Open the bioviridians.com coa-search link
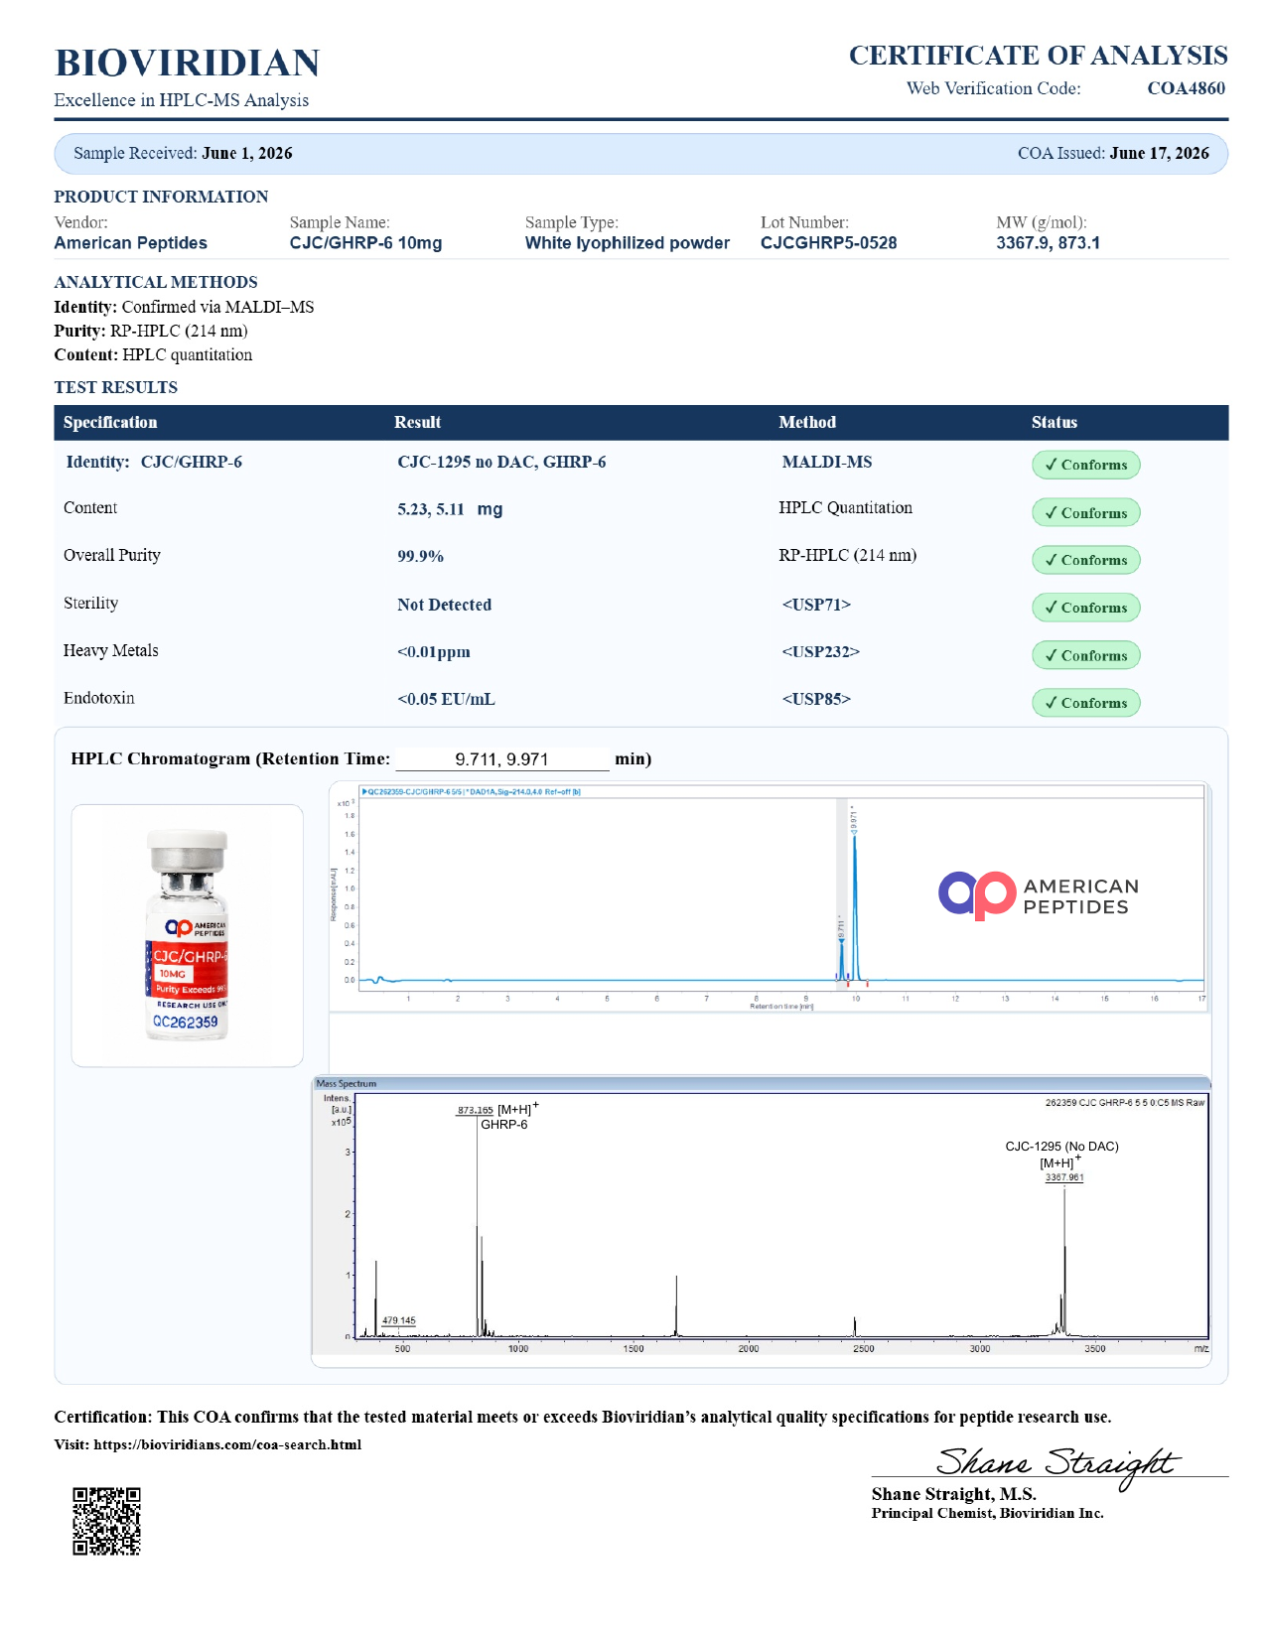Screen dimensions: 1266x1638 (227, 1444)
